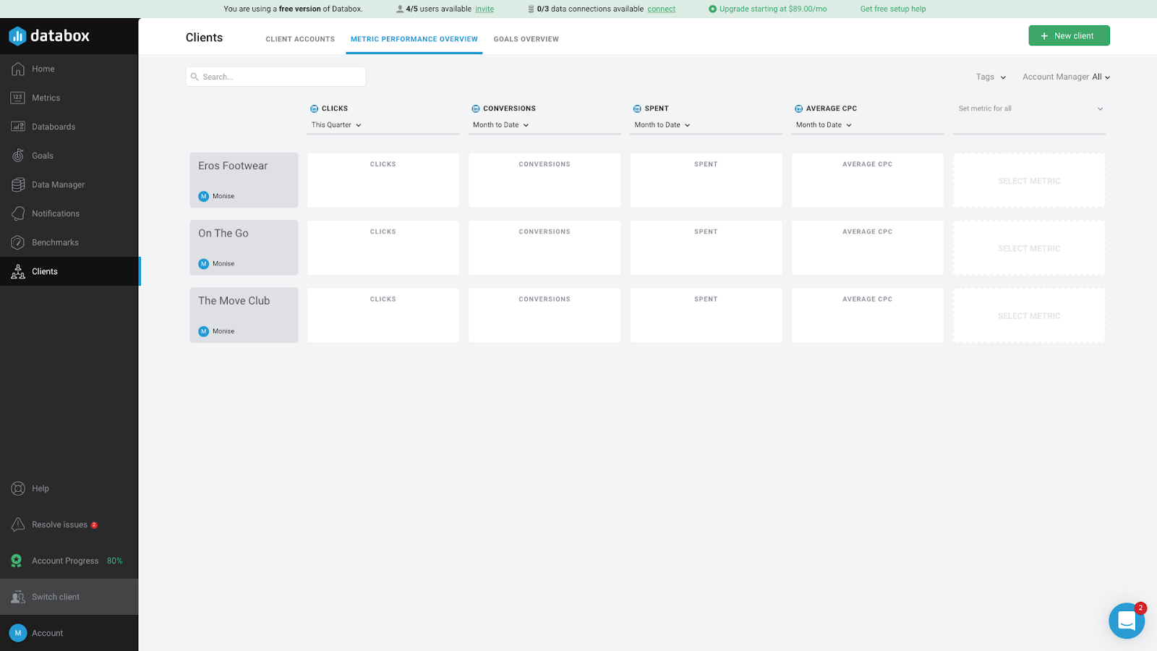Click in the client Search field
The height and width of the screenshot is (651, 1157).
point(276,77)
